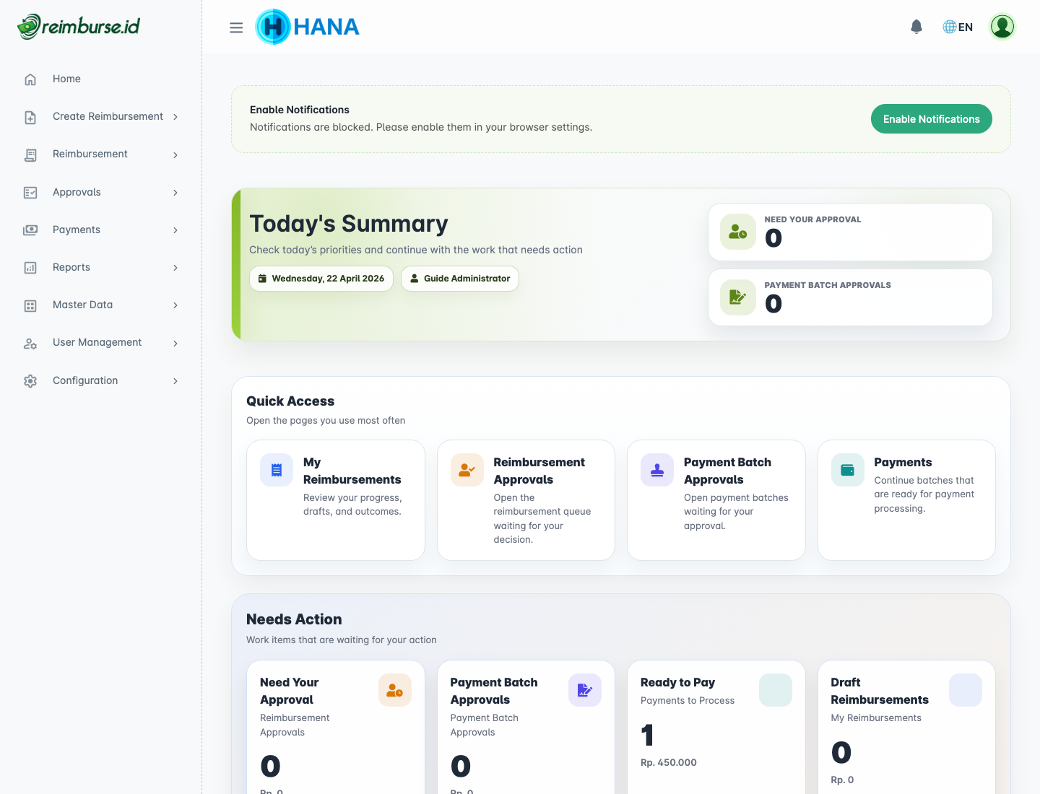Screen dimensions: 1040x794
Task: Click the My Reimbursements document icon
Action: pyautogui.click(x=277, y=470)
